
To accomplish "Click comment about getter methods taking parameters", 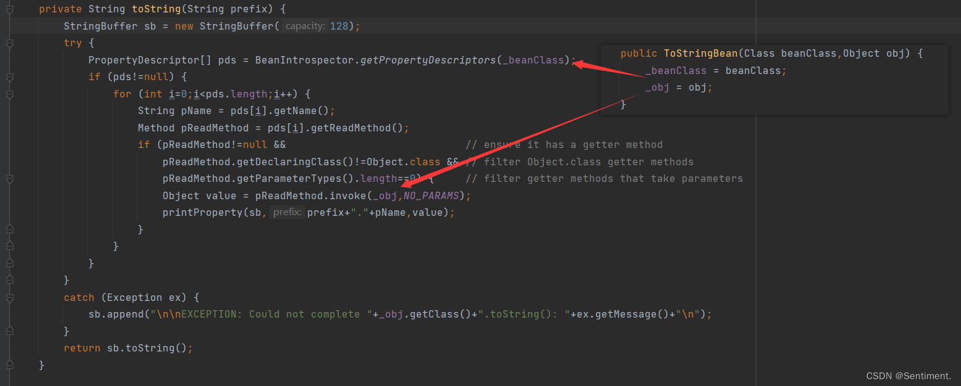I will tap(604, 179).
